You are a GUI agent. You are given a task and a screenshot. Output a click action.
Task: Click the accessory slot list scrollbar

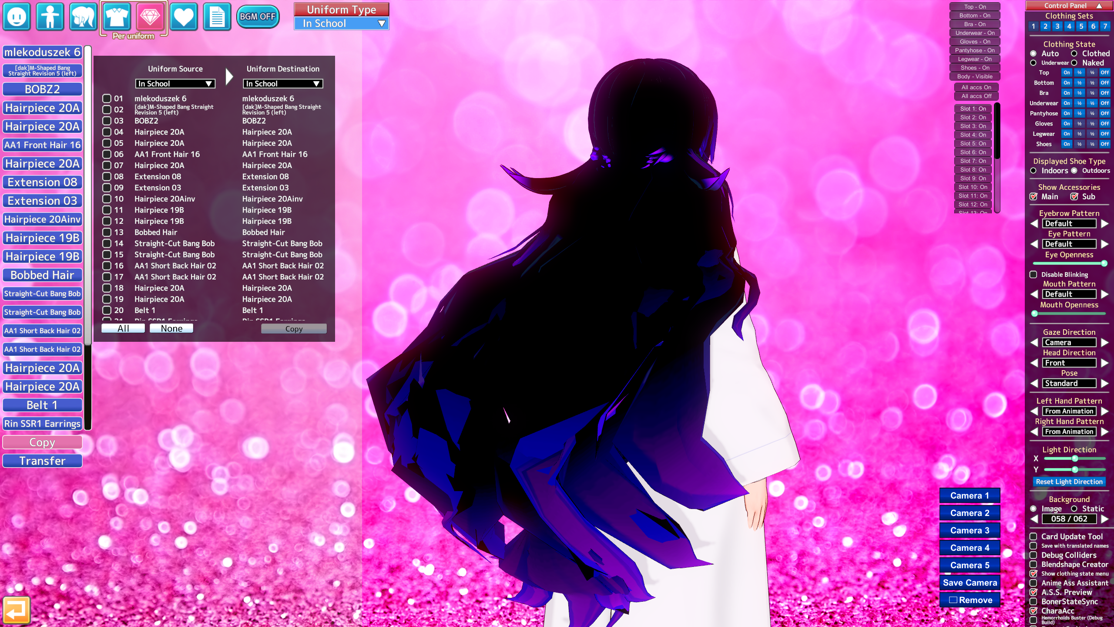coord(87,237)
